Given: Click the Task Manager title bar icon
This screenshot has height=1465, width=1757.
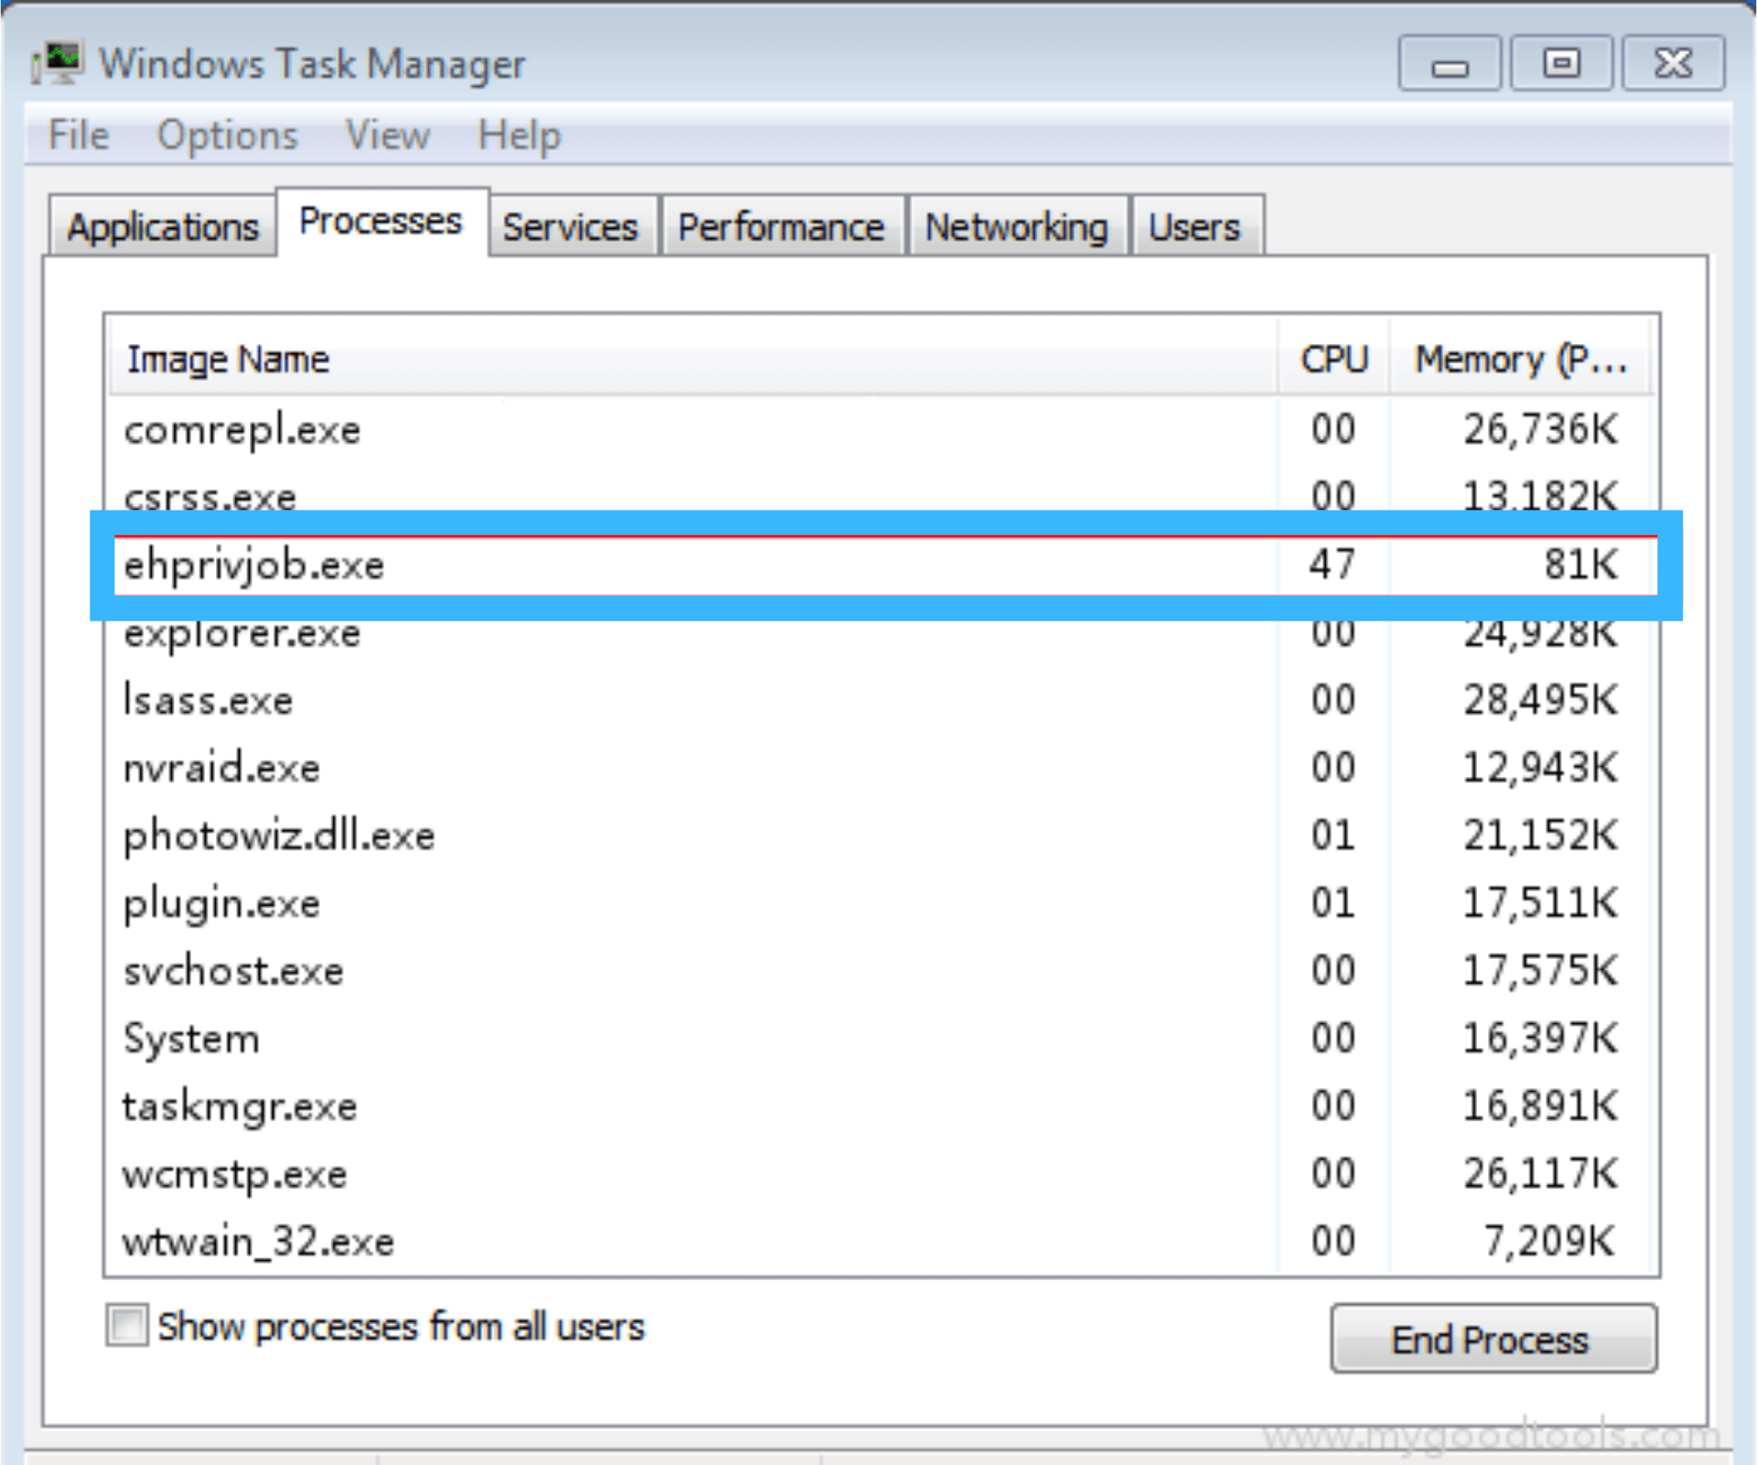Looking at the screenshot, I should click(x=57, y=63).
